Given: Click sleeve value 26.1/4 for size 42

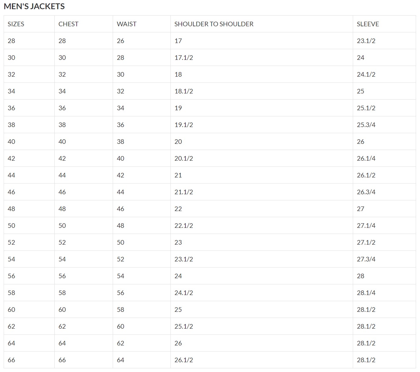Looking at the screenshot, I should [366, 159].
